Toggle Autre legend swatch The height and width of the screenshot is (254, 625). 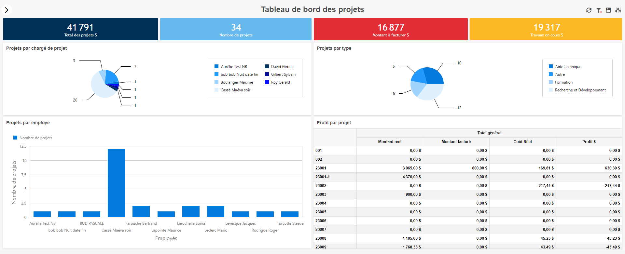[551, 74]
